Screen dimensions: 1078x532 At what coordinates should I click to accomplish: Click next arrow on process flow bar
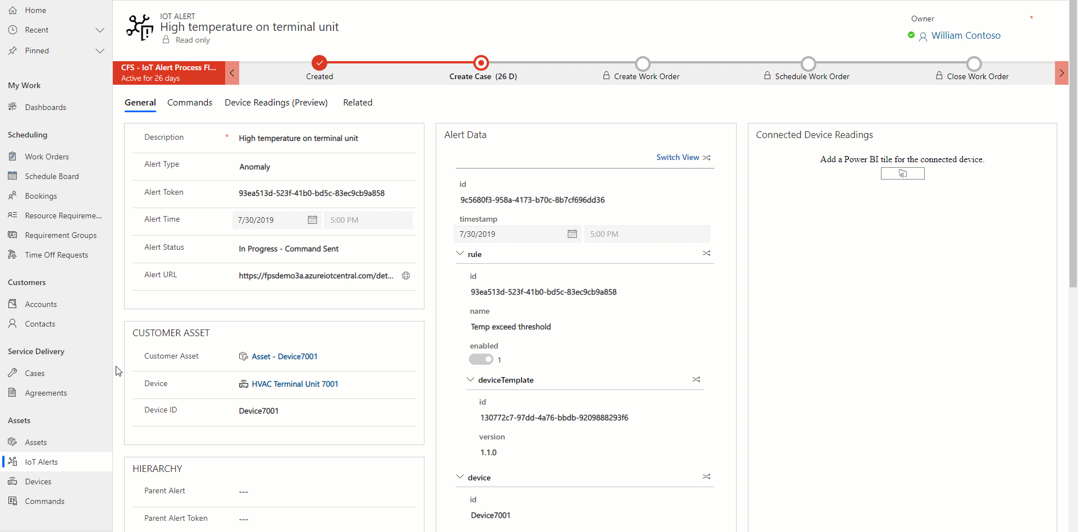click(1061, 73)
